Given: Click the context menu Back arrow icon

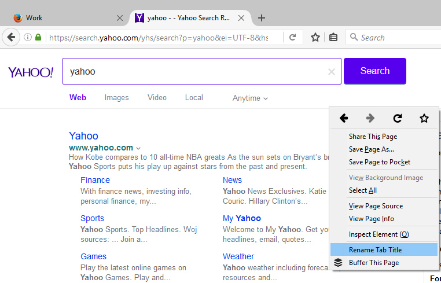Looking at the screenshot, I should [344, 118].
